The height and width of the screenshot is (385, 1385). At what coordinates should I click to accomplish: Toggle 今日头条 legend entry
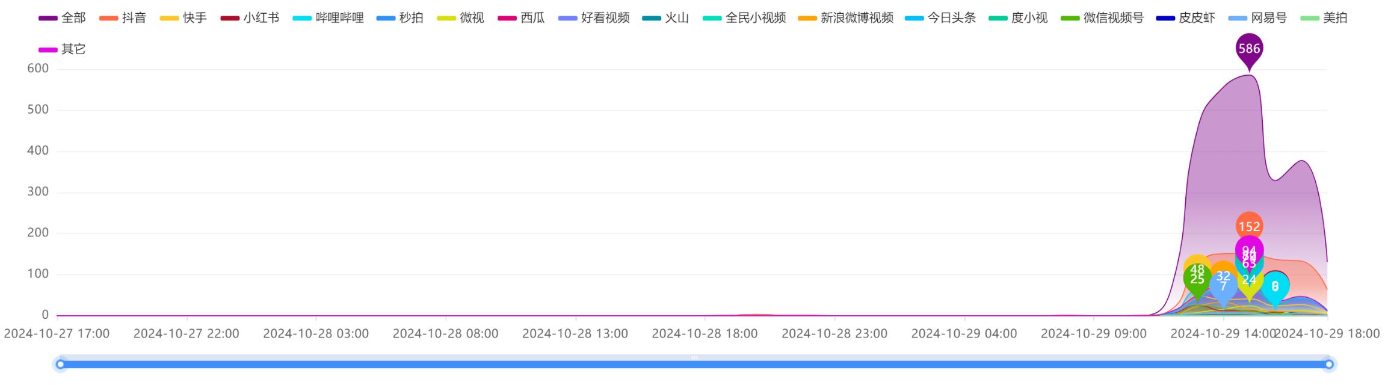click(940, 18)
